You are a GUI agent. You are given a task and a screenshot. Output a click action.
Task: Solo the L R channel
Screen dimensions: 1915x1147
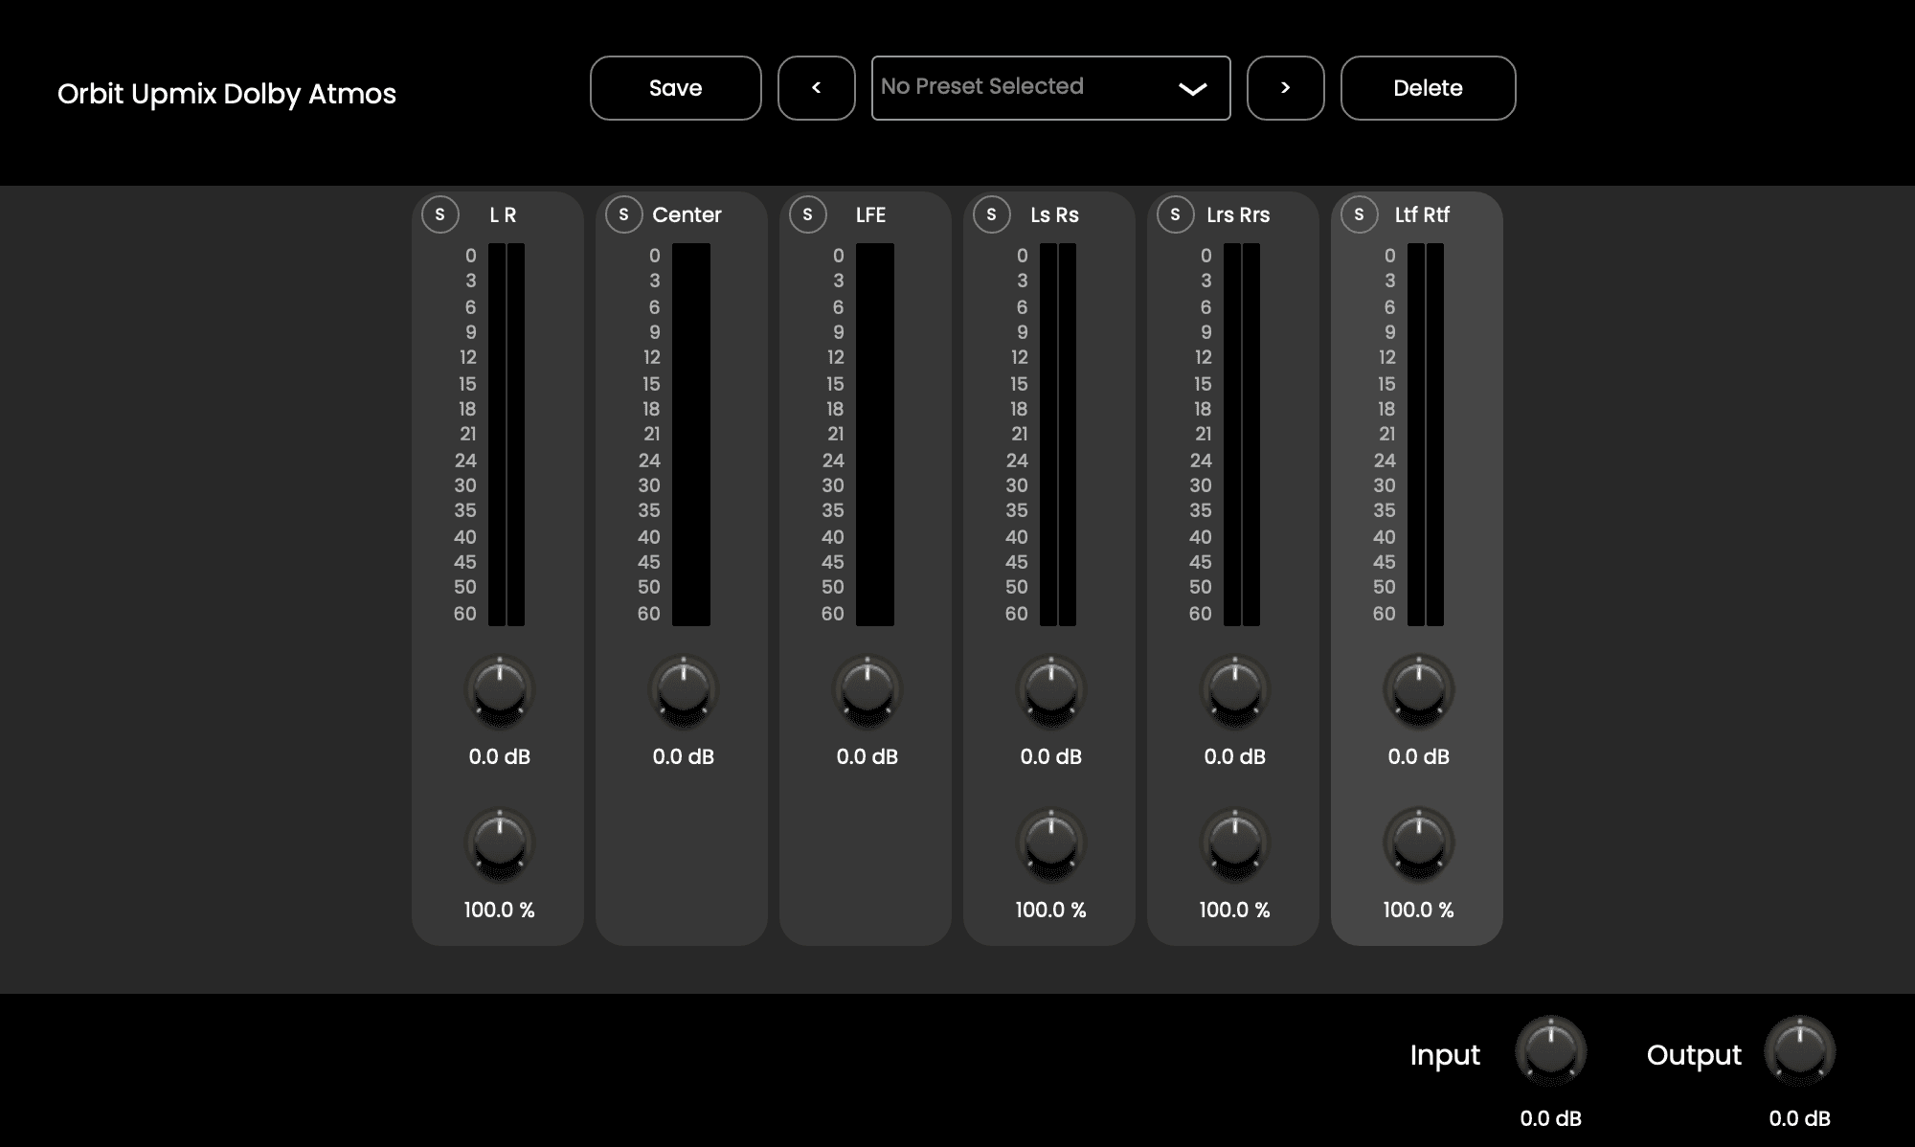pyautogui.click(x=440, y=214)
